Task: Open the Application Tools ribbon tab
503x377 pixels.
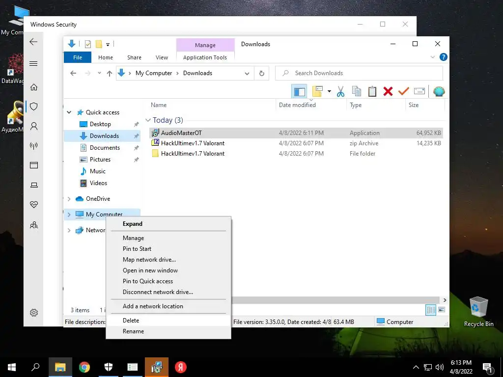Action: (205, 57)
